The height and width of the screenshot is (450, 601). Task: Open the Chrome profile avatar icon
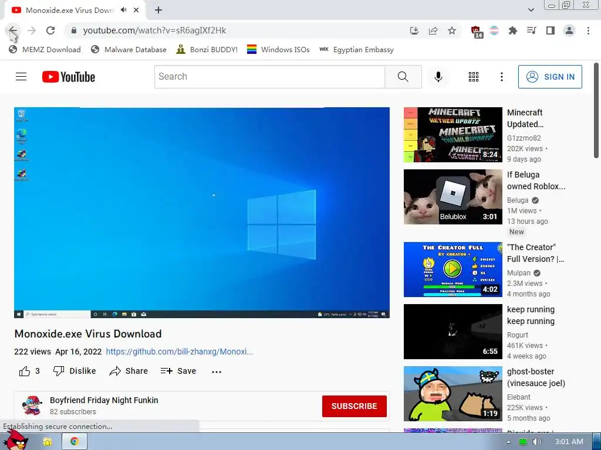click(x=569, y=30)
